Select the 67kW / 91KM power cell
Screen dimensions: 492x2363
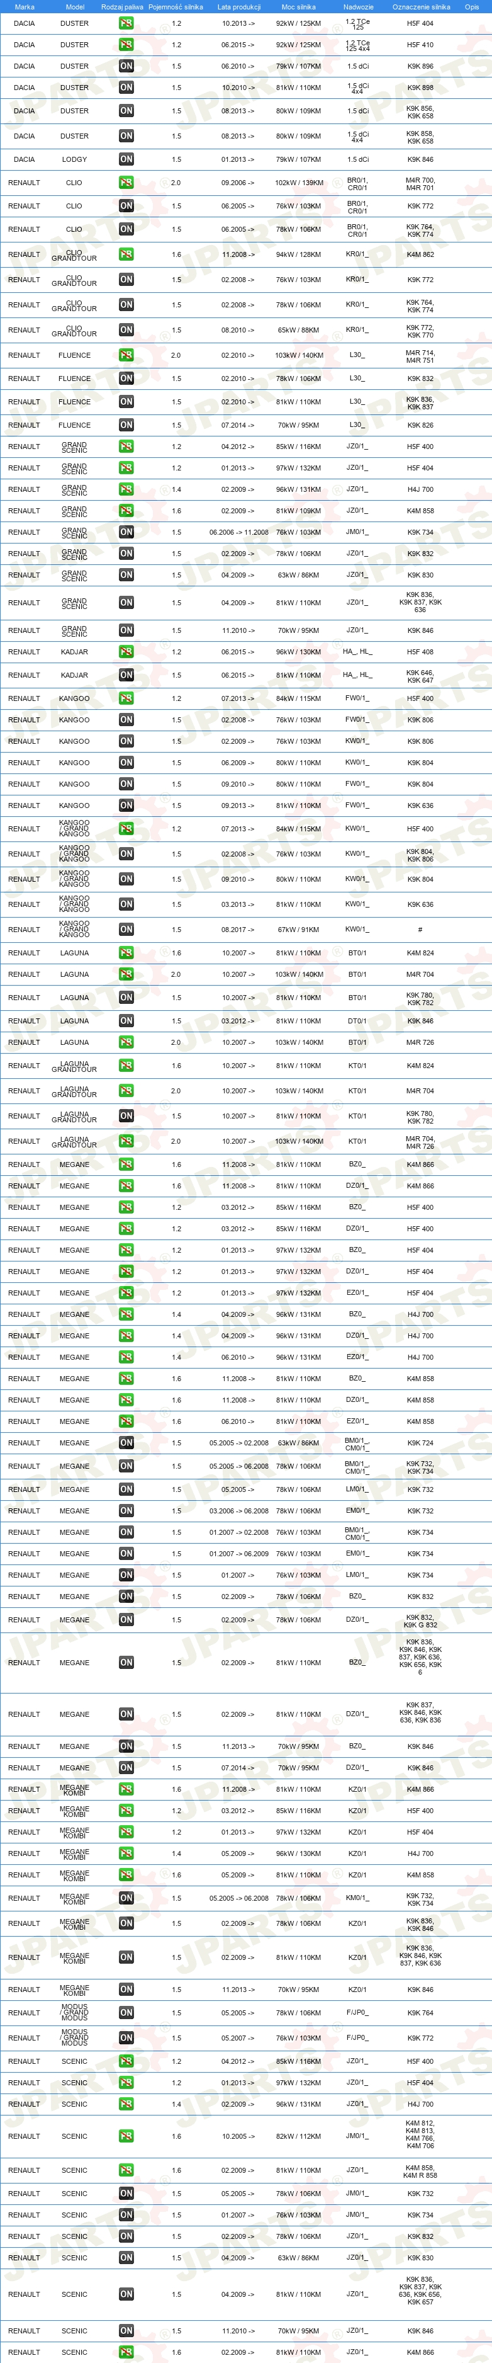click(299, 929)
